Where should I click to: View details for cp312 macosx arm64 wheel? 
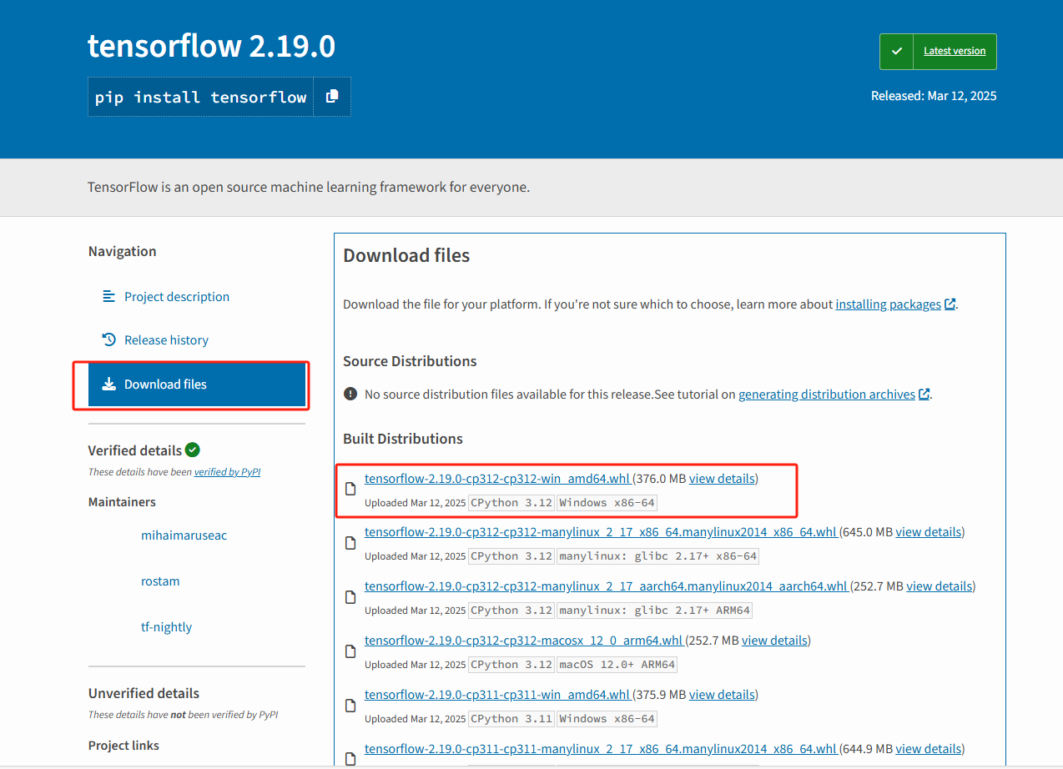tap(774, 641)
